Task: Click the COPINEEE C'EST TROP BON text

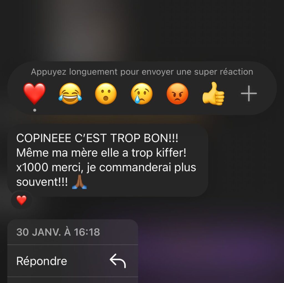Action: [97, 138]
